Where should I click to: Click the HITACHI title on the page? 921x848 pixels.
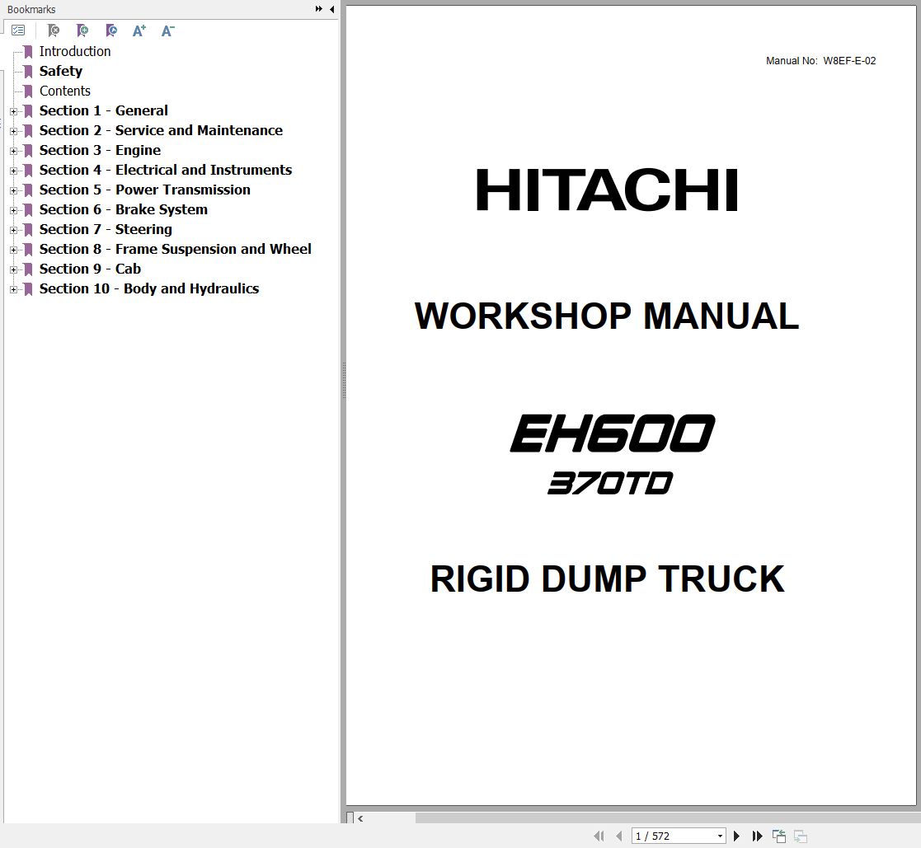tap(607, 190)
